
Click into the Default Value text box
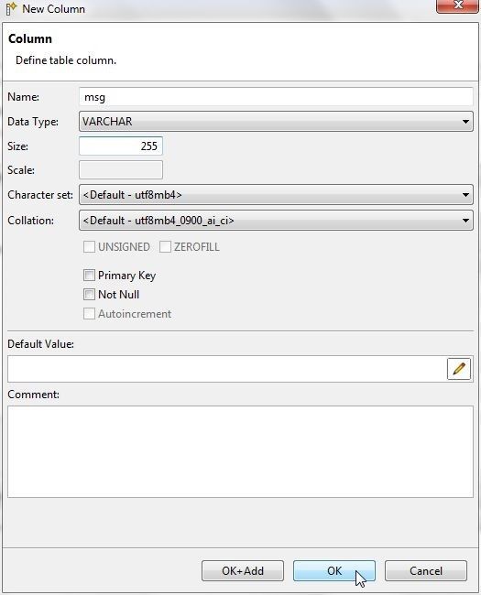pos(227,369)
